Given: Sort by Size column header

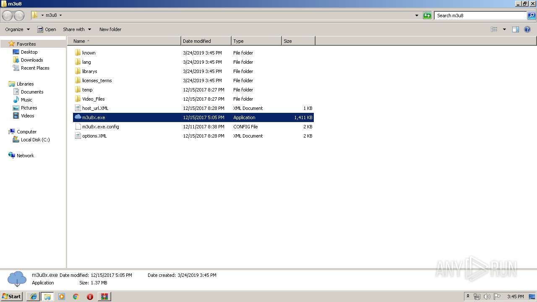Looking at the screenshot, I should click(x=298, y=41).
